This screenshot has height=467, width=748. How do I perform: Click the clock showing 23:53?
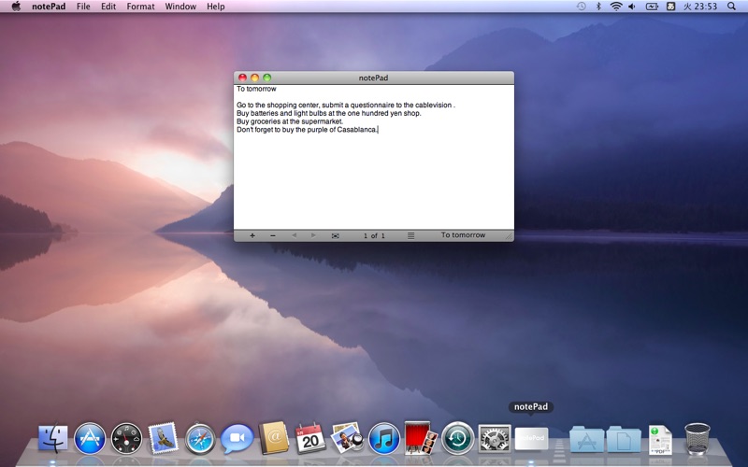[x=700, y=7]
